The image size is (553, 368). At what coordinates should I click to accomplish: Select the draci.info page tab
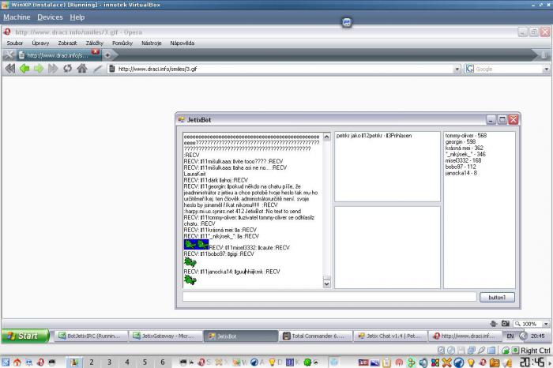tap(57, 55)
